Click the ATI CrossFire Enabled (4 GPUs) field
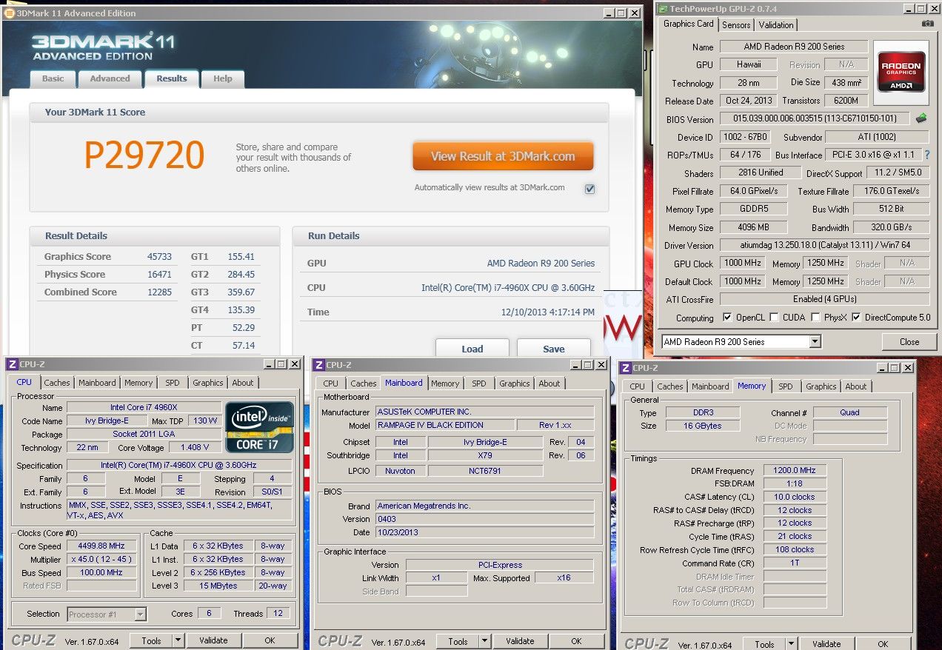Screen dimensions: 942x650 (824, 299)
